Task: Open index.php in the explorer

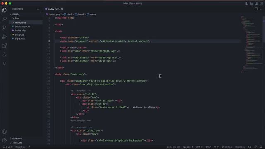Action: [x=20, y=31]
